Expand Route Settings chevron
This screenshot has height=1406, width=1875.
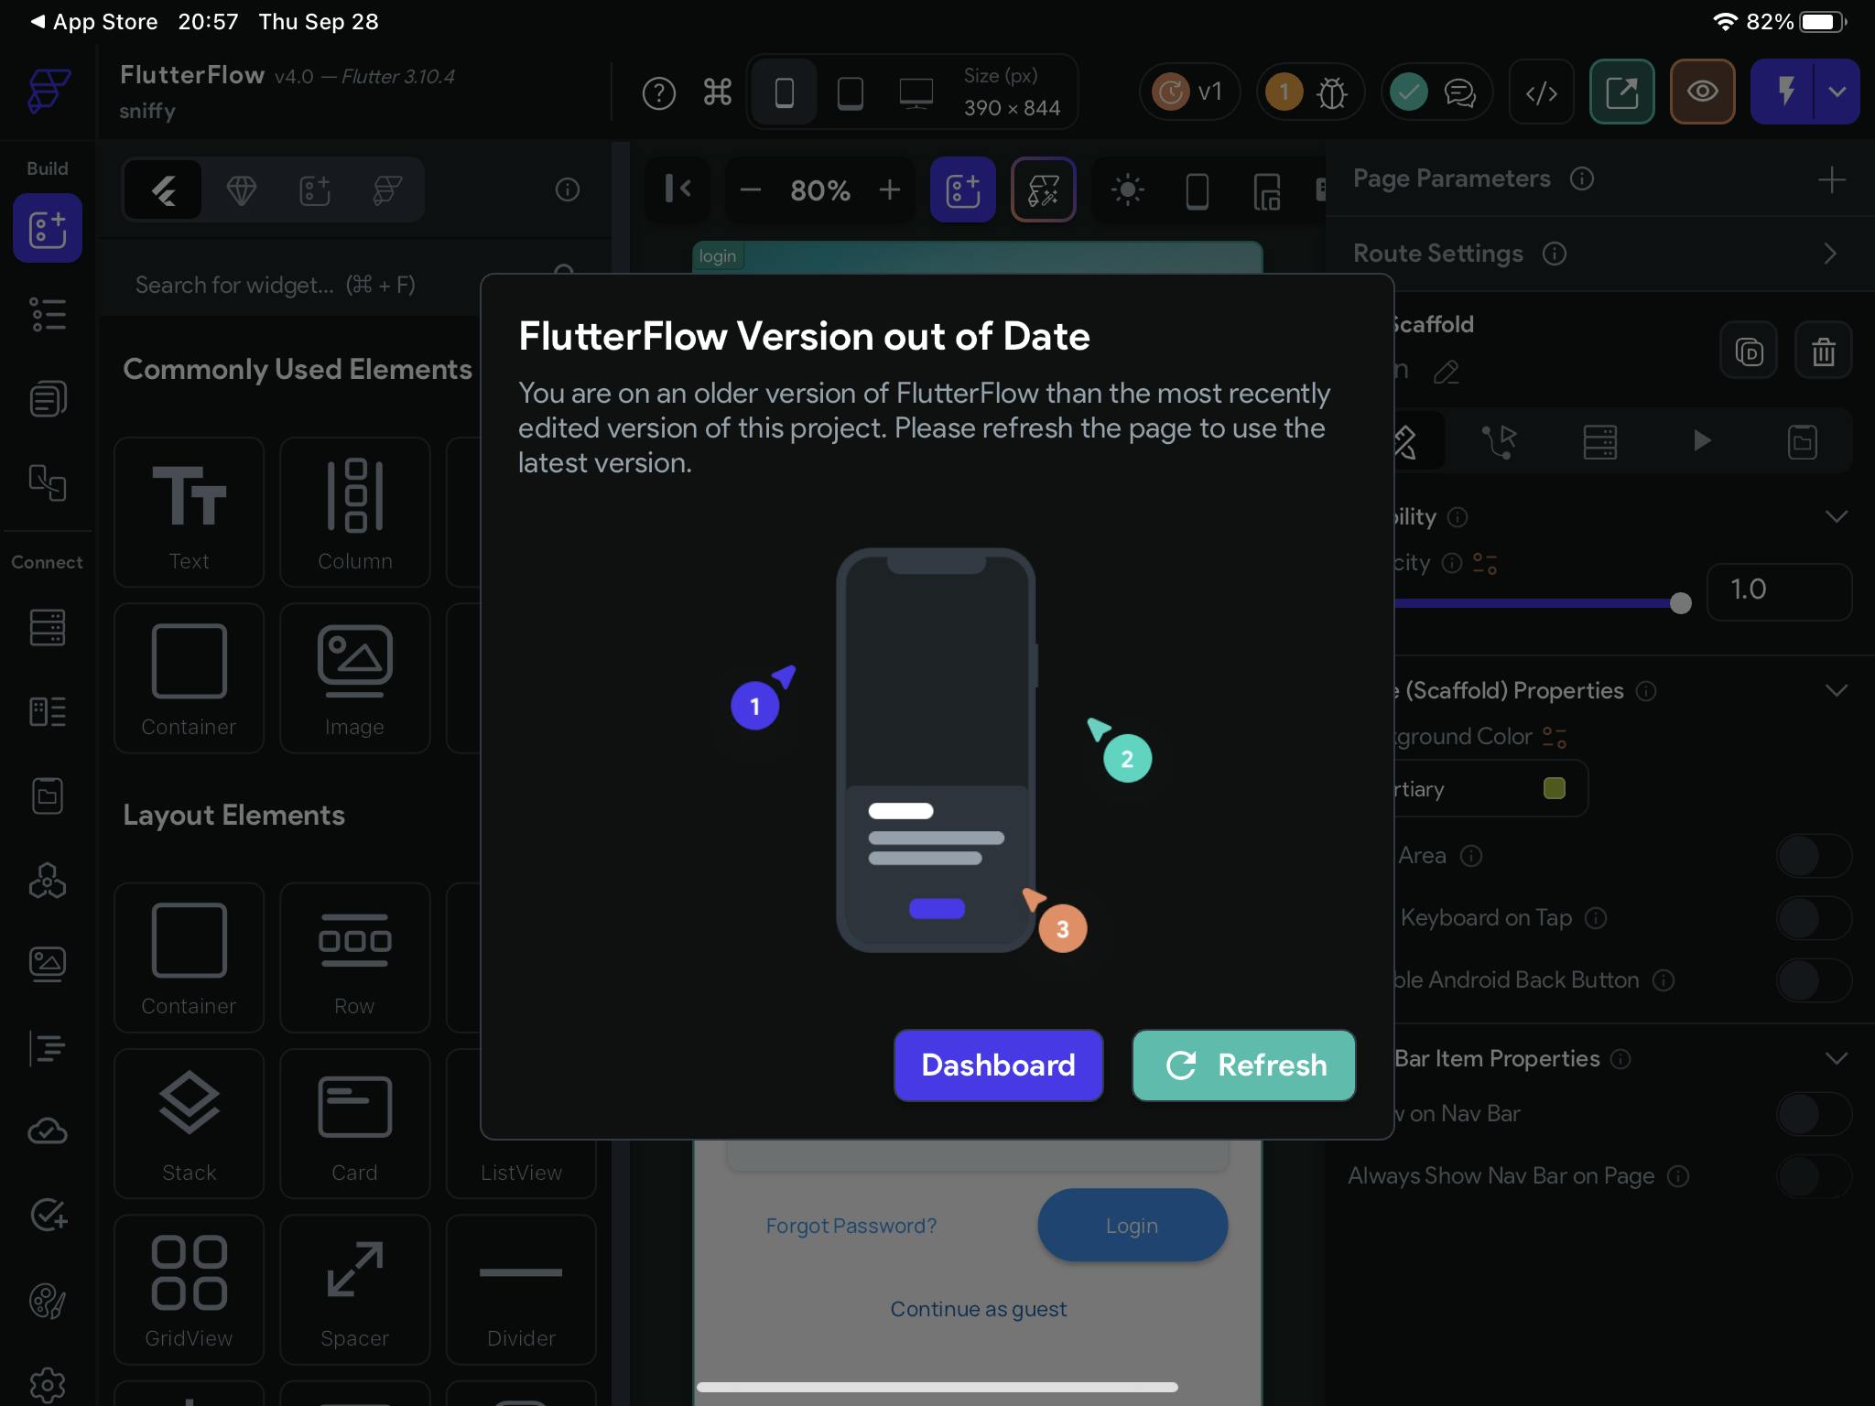click(x=1829, y=254)
